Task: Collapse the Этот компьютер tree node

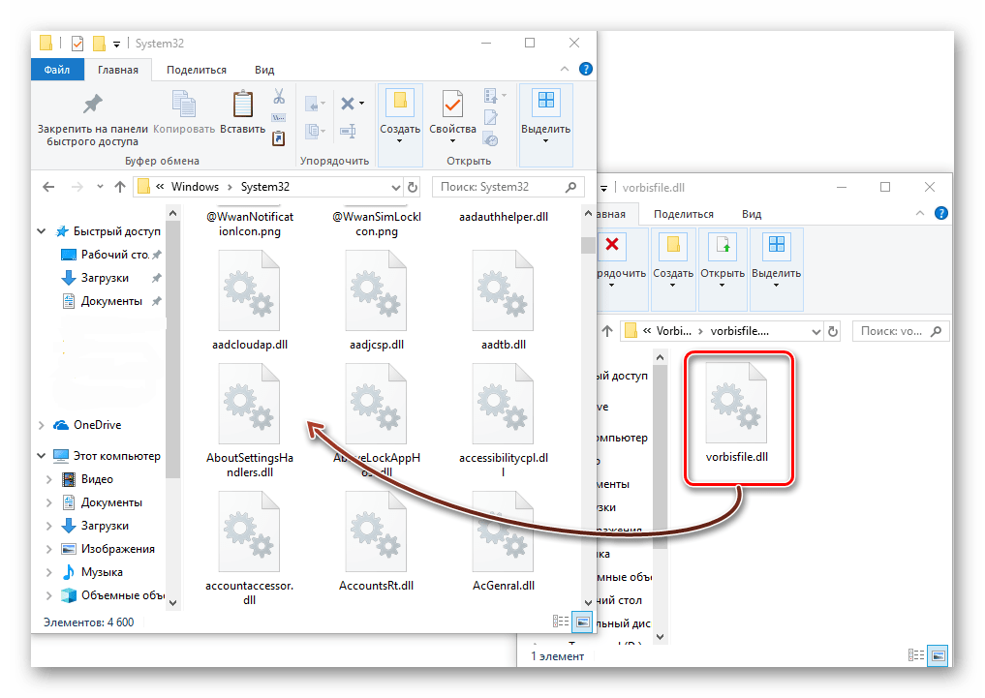Action: [x=42, y=456]
